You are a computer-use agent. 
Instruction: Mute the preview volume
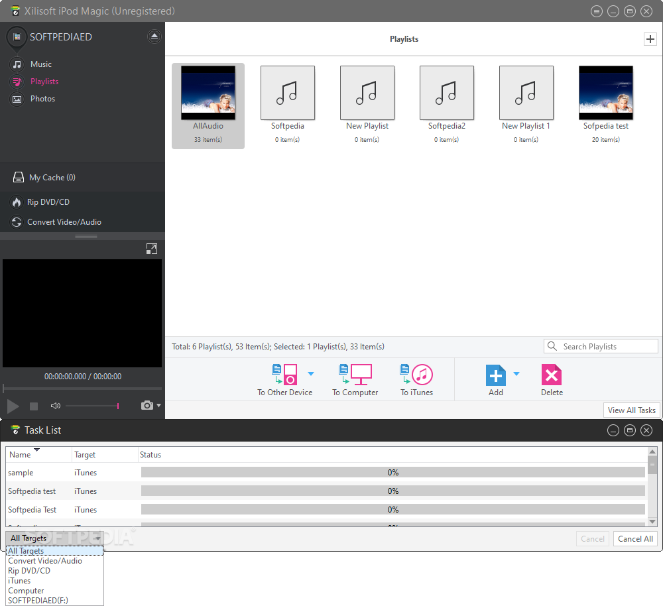pos(56,406)
